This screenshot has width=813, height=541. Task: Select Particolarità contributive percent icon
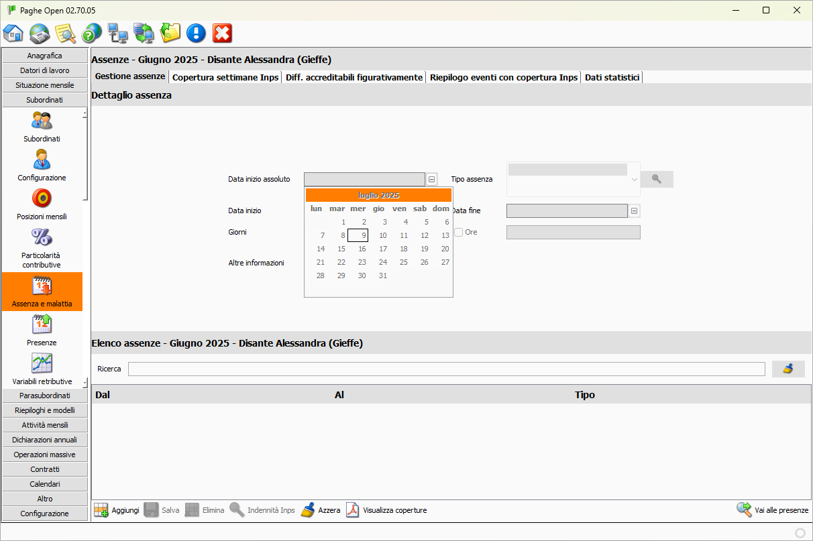pos(42,238)
